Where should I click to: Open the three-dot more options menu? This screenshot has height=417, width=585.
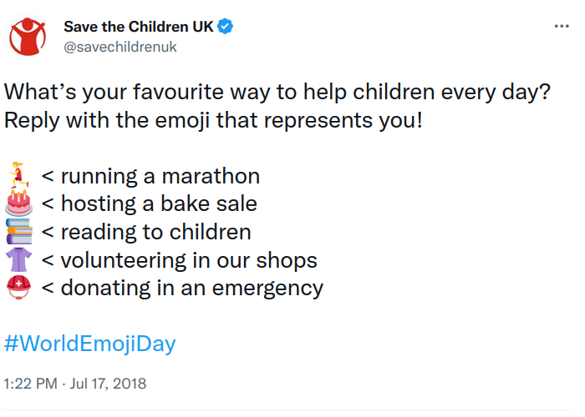(x=562, y=26)
